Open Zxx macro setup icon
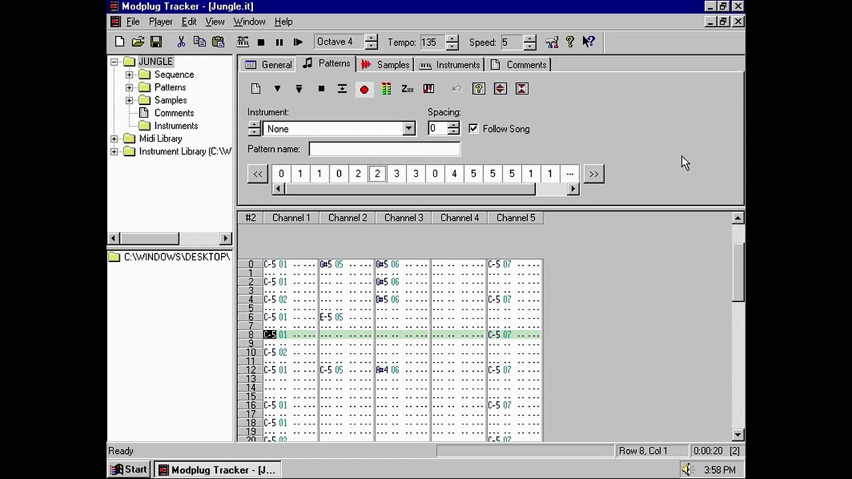The height and width of the screenshot is (479, 852). (407, 88)
